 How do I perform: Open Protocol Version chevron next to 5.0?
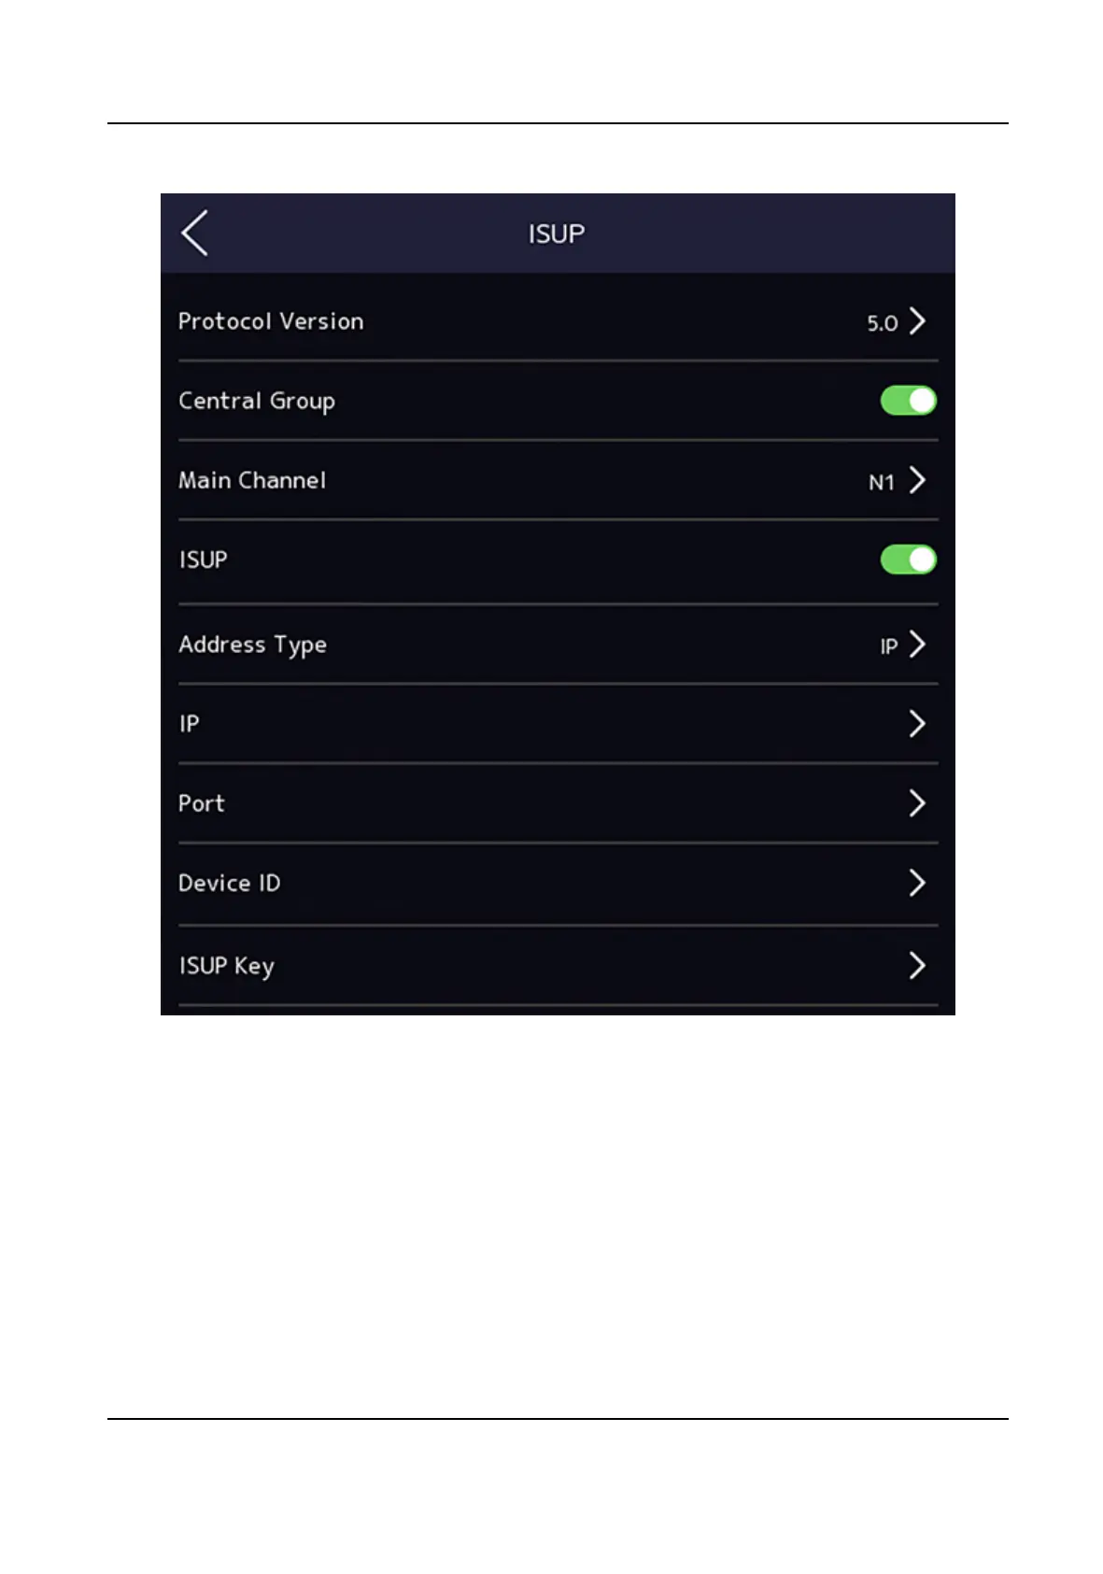point(917,321)
